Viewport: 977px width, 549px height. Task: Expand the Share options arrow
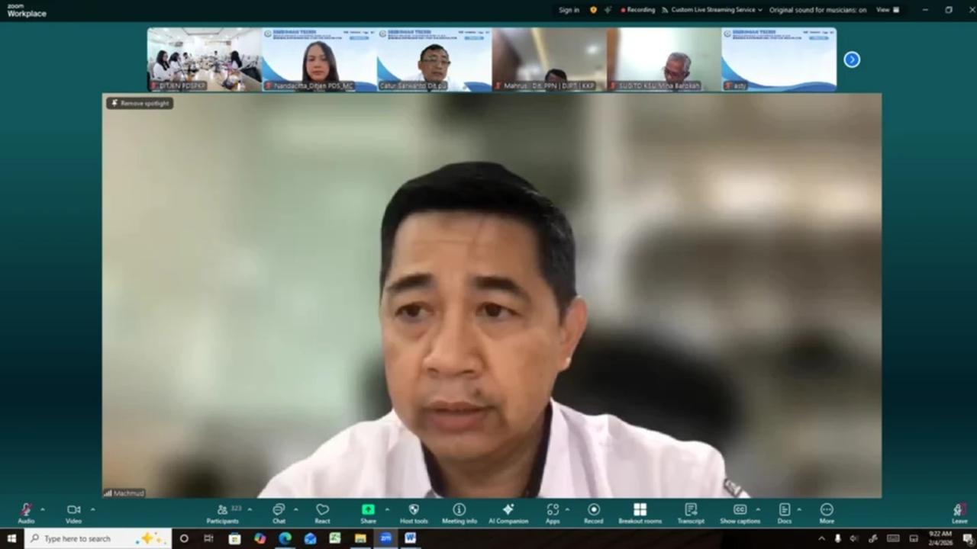[387, 509]
